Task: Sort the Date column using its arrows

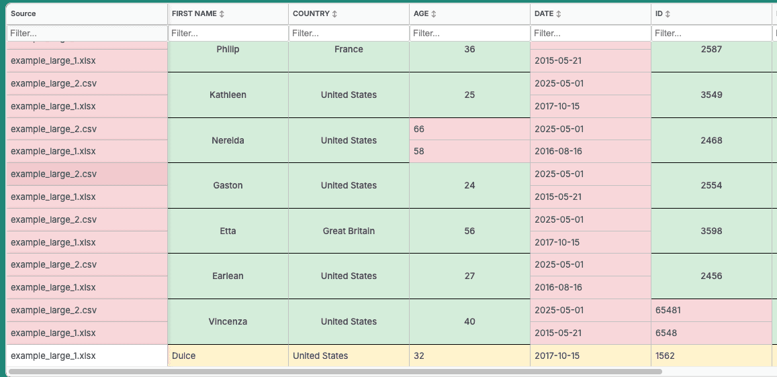Action: click(559, 14)
